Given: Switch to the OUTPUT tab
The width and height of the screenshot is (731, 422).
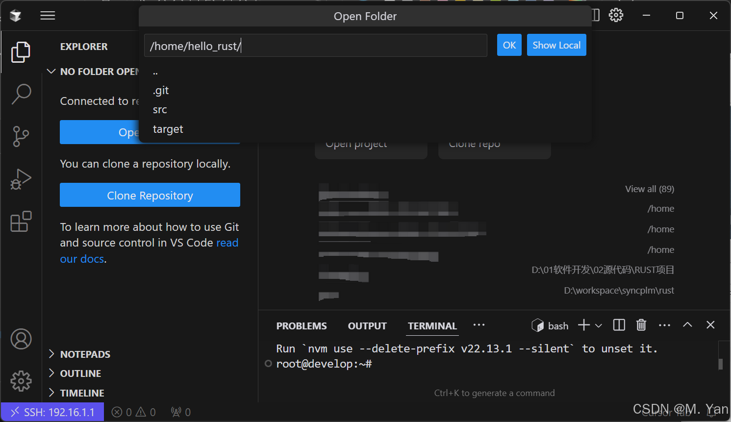Looking at the screenshot, I should (367, 325).
